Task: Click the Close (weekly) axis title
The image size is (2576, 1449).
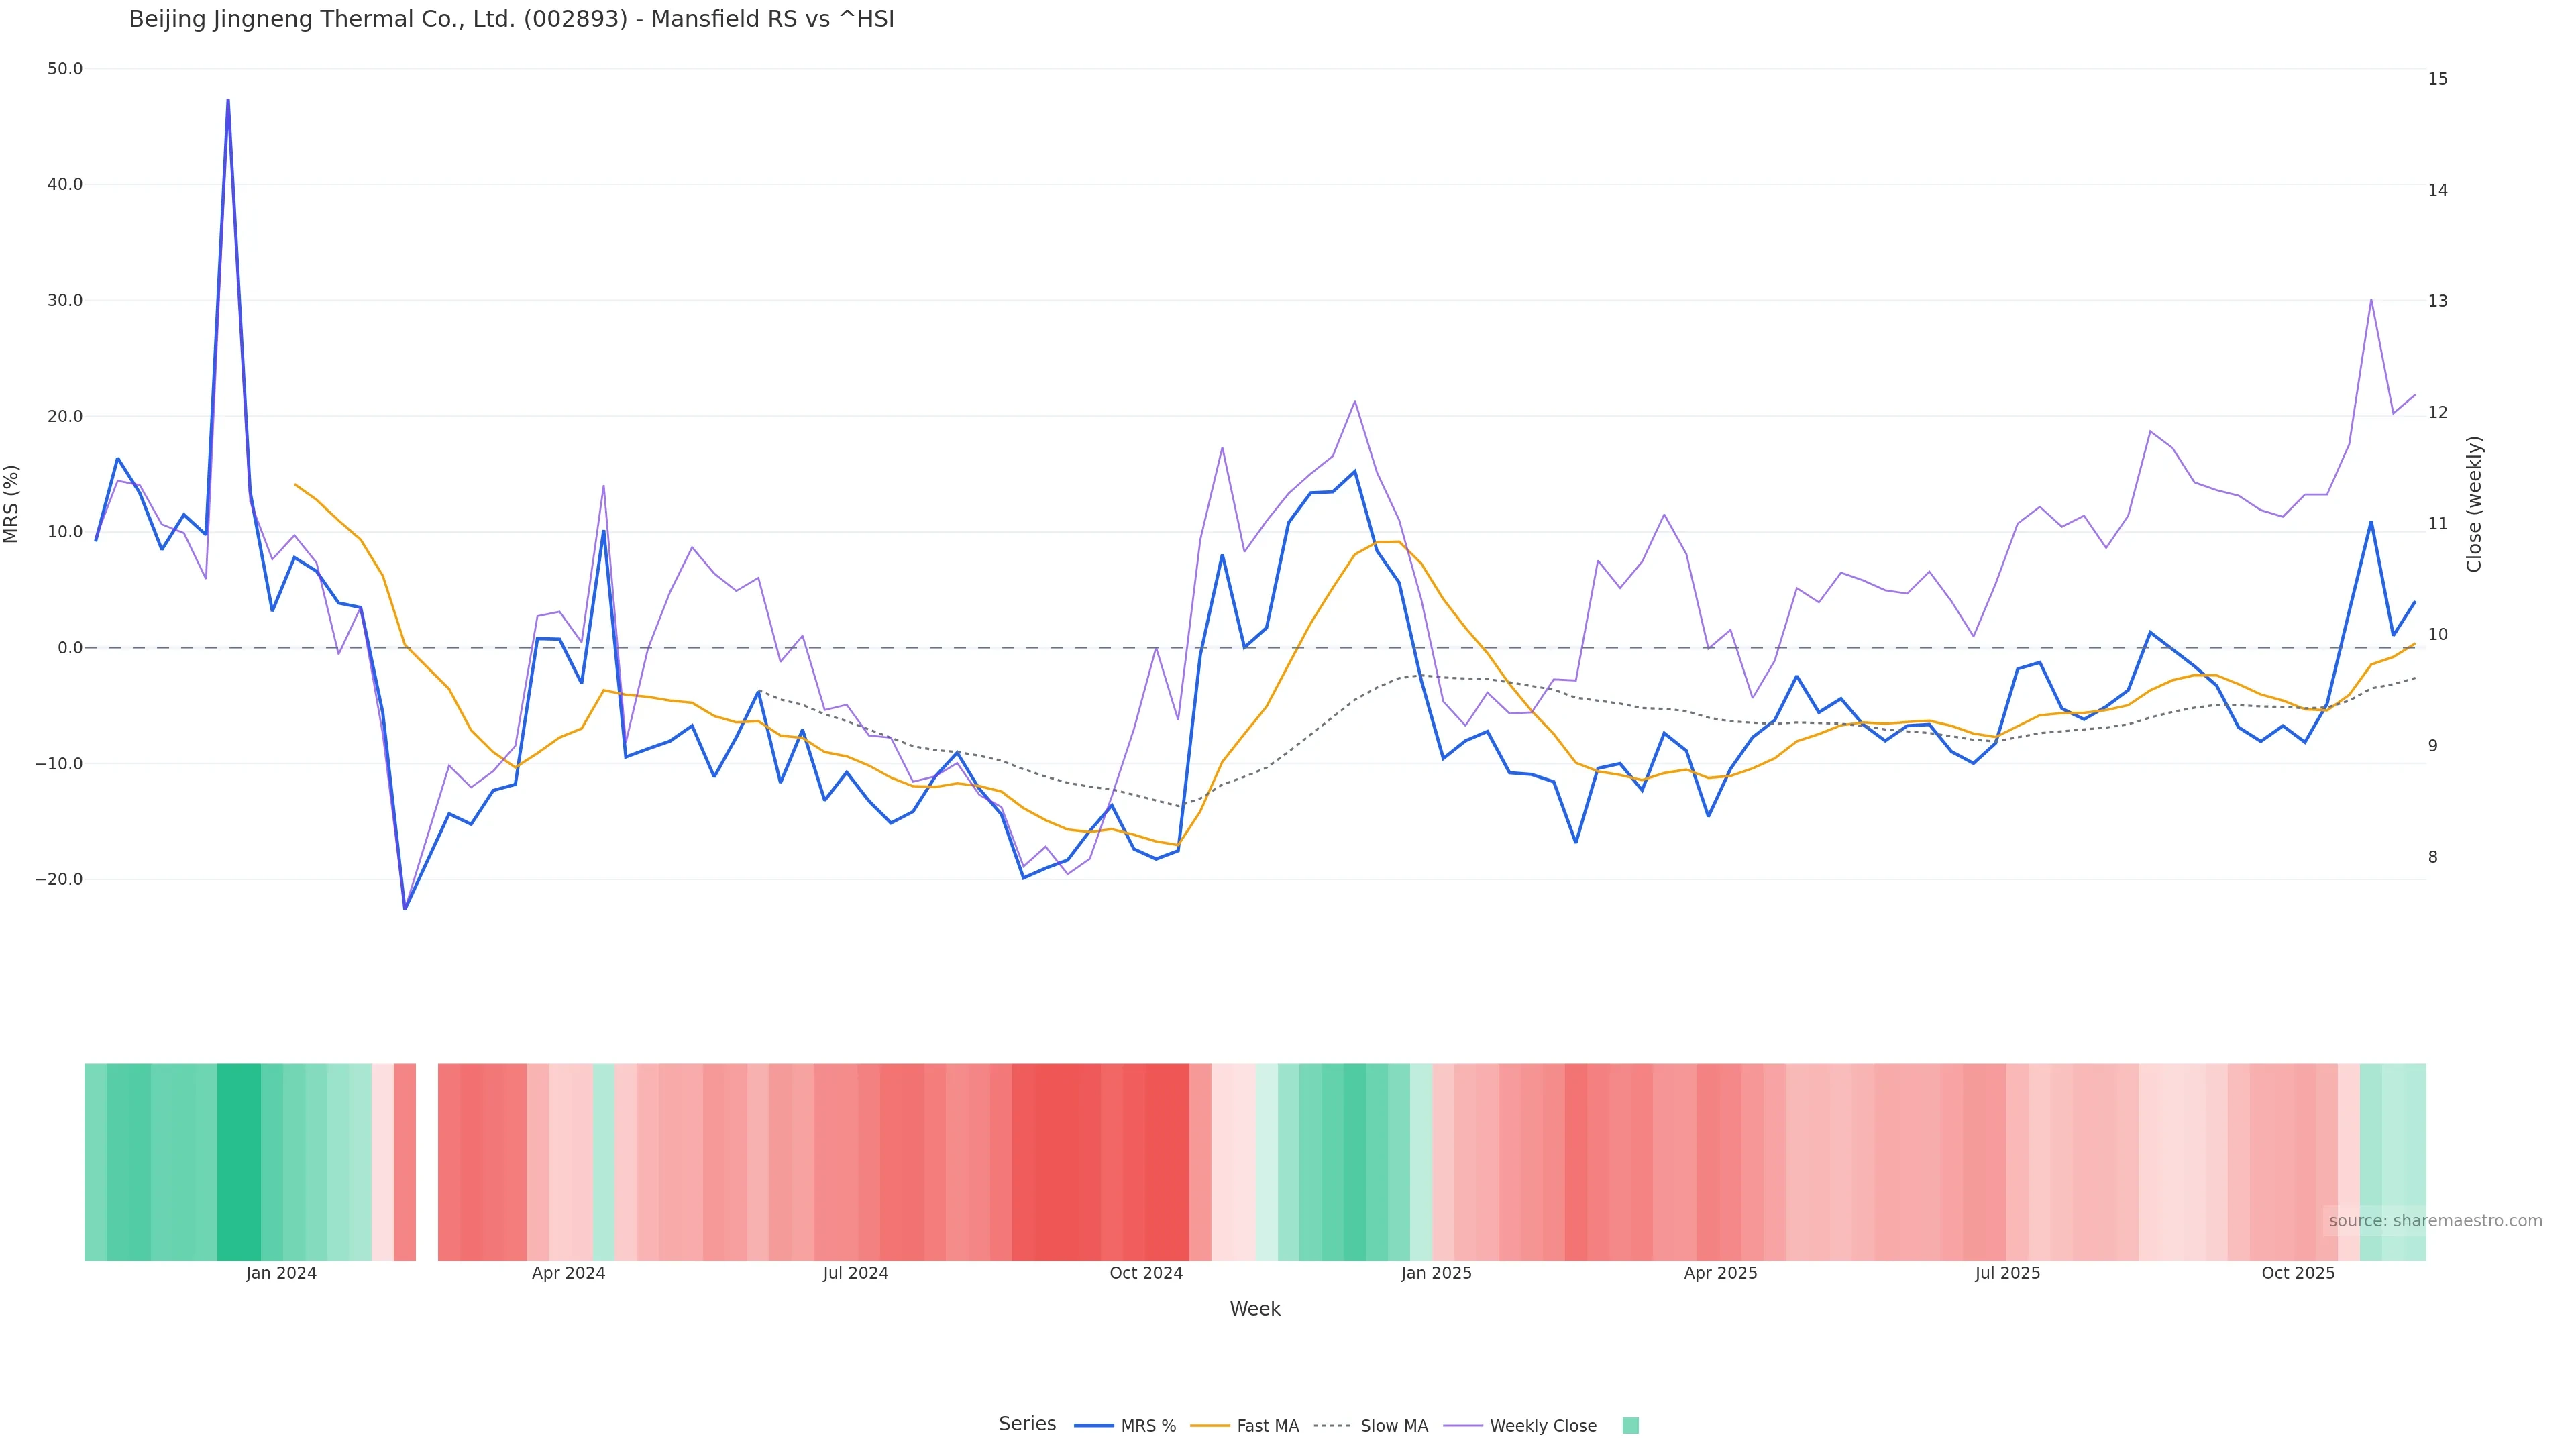Action: click(2474, 504)
